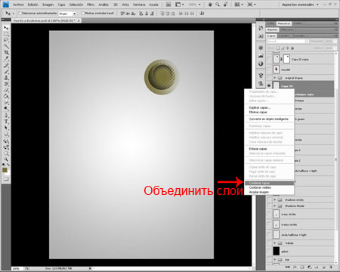The height and width of the screenshot is (272, 340).
Task: Choose Combinar visibles in context menu
Action: tap(269, 187)
